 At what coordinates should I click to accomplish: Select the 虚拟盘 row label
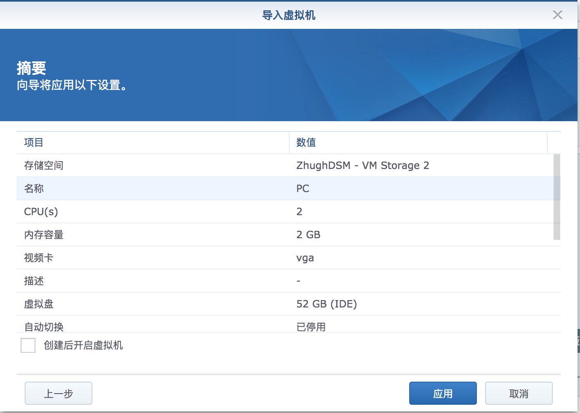click(x=39, y=304)
